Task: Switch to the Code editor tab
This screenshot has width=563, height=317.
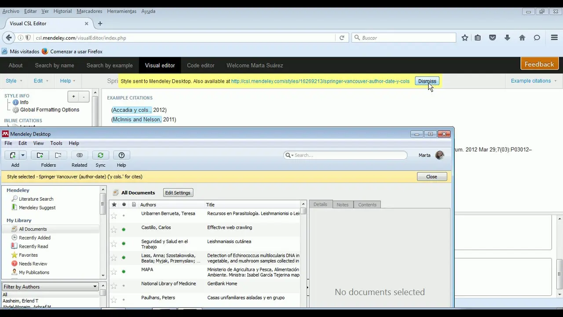Action: pos(201,66)
